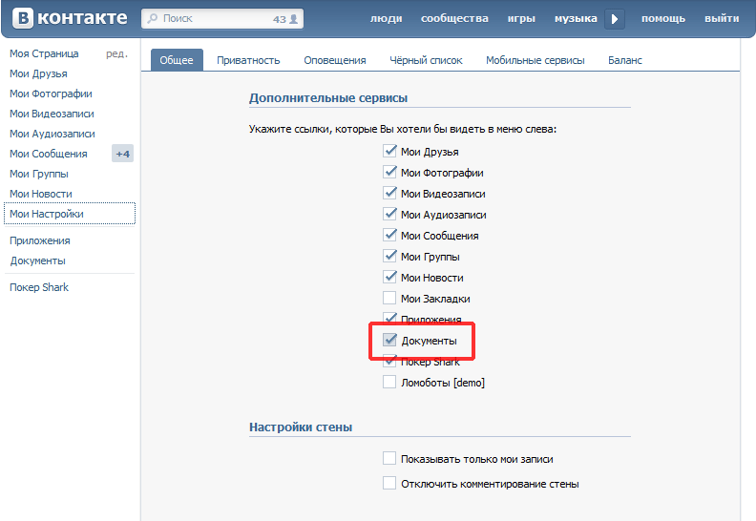
Task: Open the +4 unread messages badge
Action: click(x=122, y=154)
